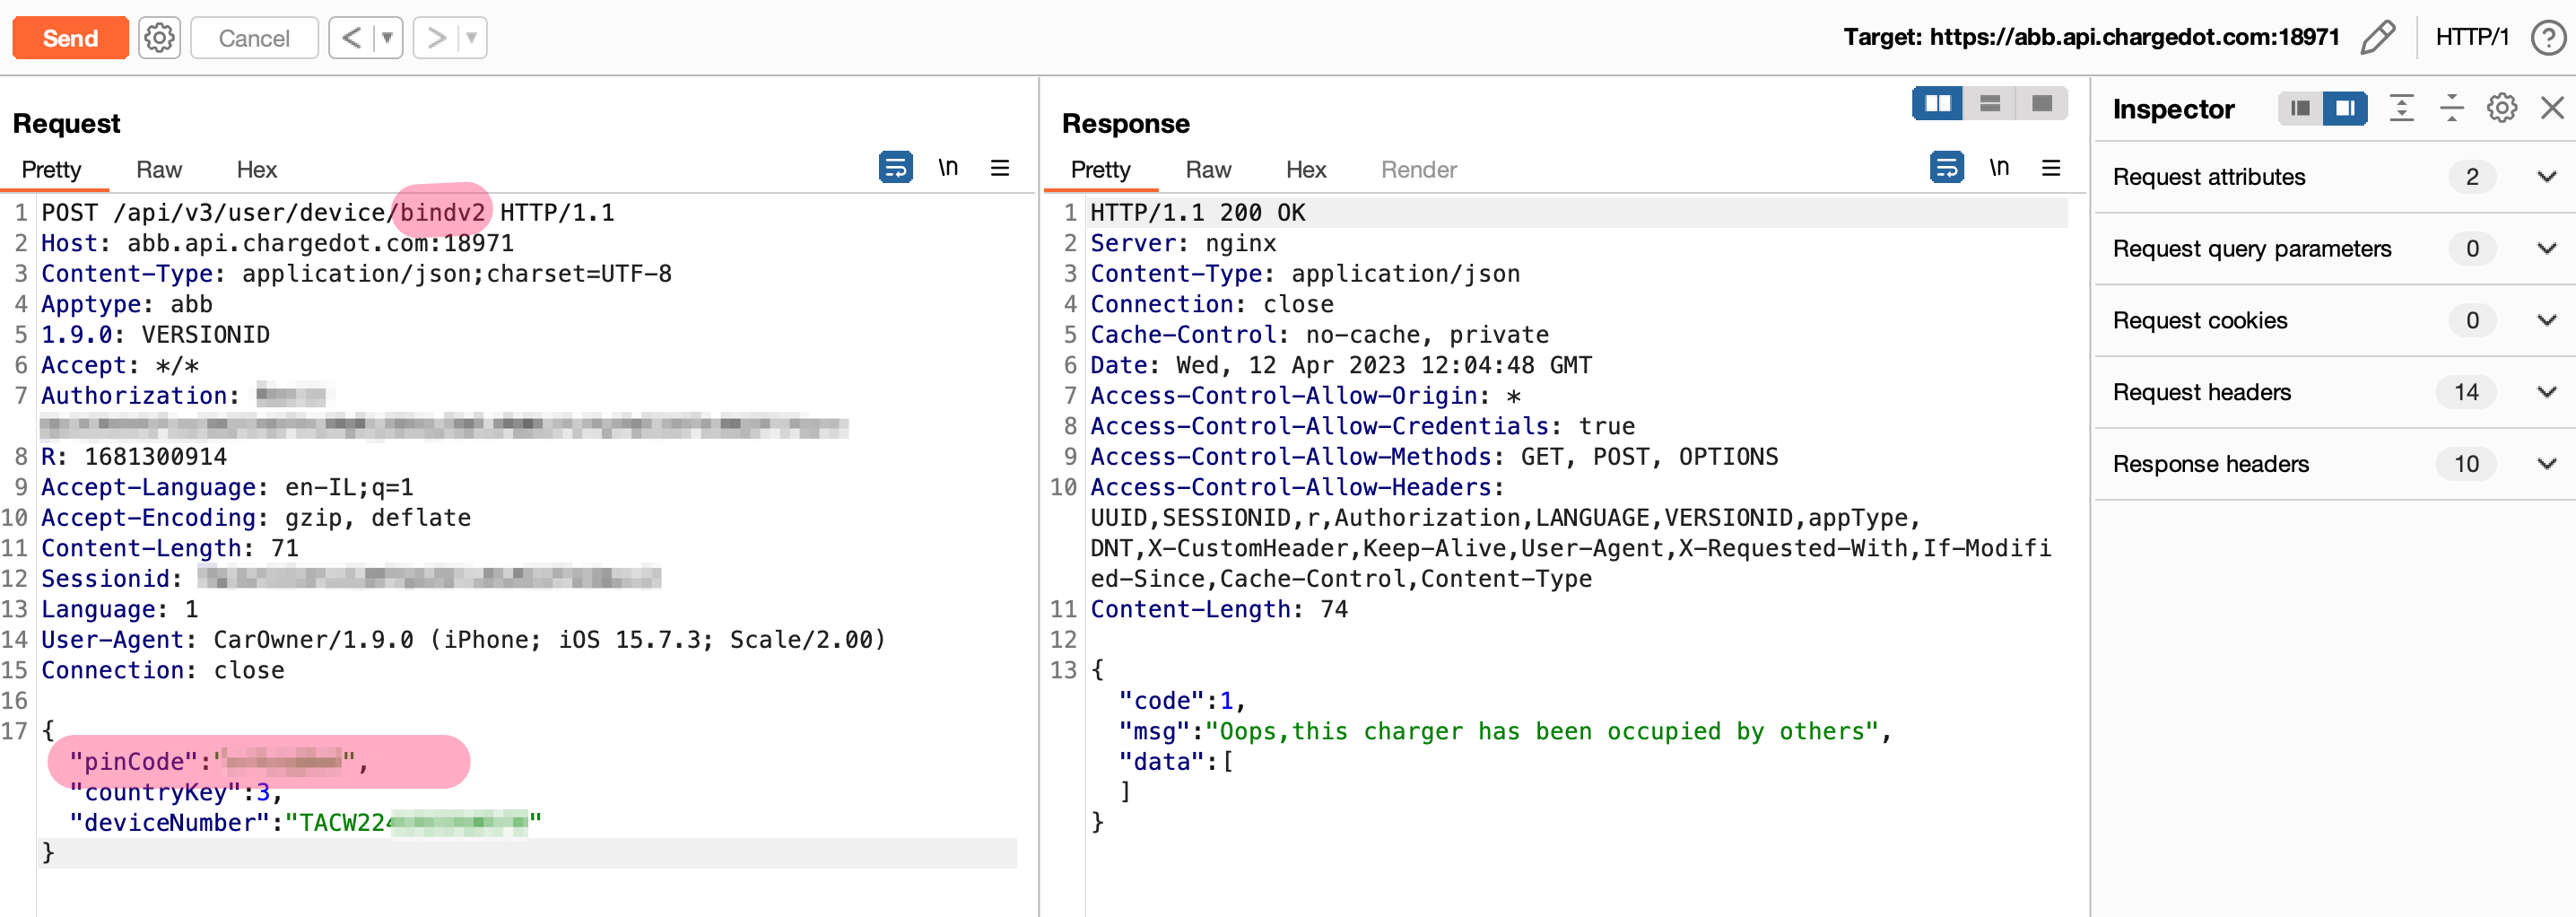Dock Inspector panel right icon
This screenshot has height=917, width=2576.
(x=2345, y=108)
